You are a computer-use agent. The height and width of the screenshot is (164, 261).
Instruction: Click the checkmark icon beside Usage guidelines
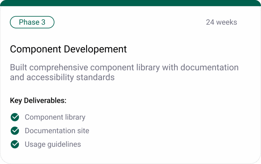[15, 144]
